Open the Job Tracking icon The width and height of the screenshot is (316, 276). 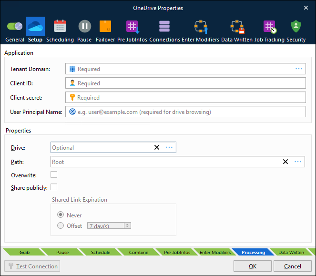(x=270, y=27)
